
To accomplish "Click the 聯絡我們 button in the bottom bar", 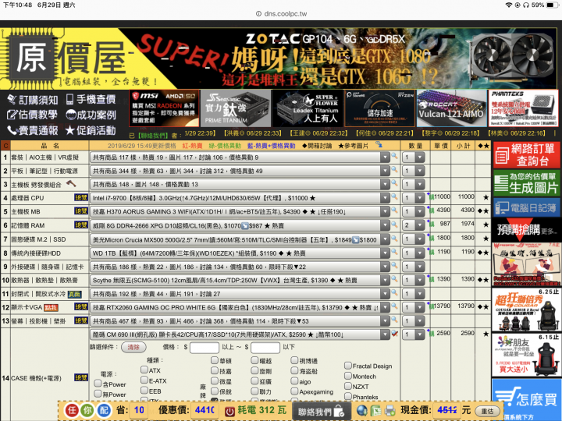I will pyautogui.click(x=320, y=411).
